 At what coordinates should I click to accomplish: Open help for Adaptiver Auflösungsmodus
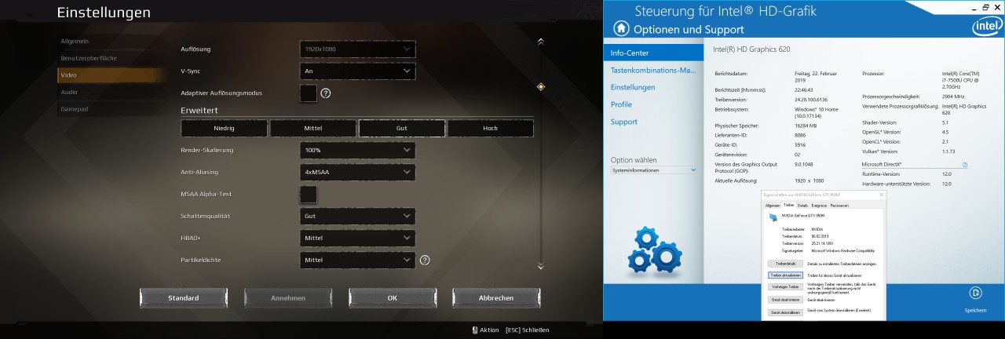click(325, 93)
